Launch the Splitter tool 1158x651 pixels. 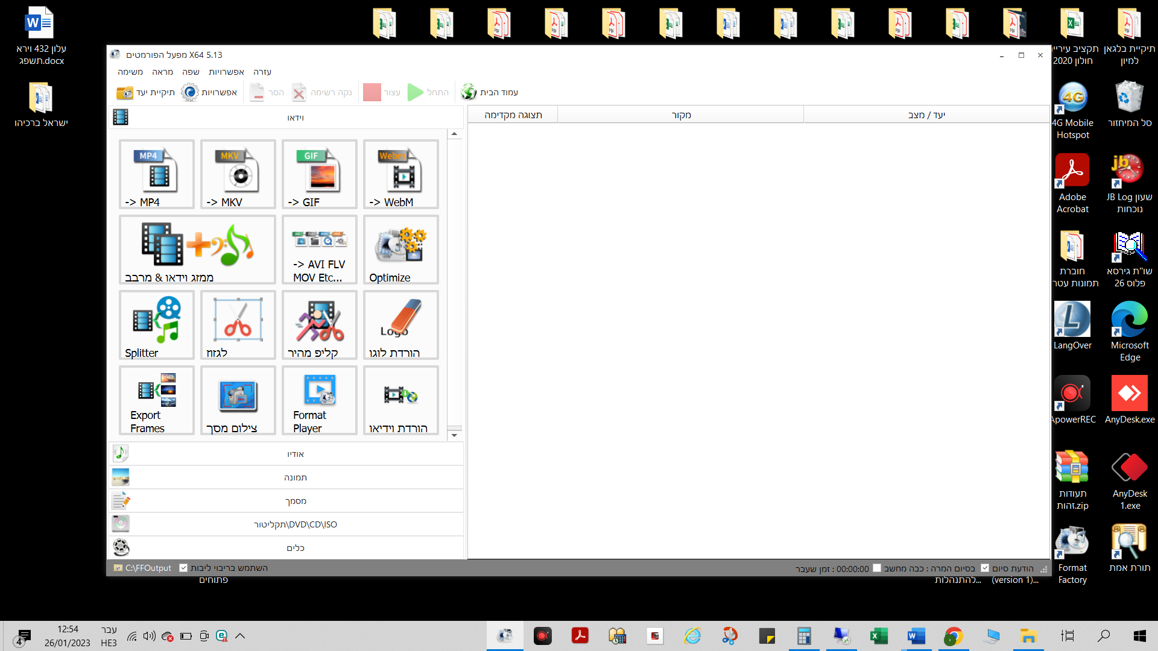pos(156,325)
